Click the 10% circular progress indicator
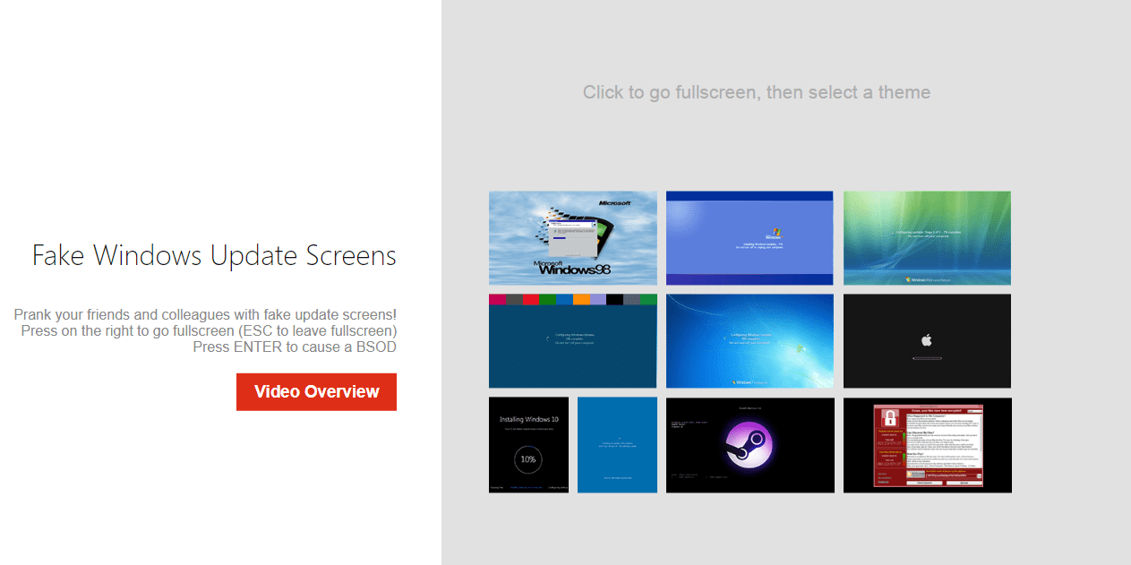This screenshot has height=565, width=1131. coord(528,458)
